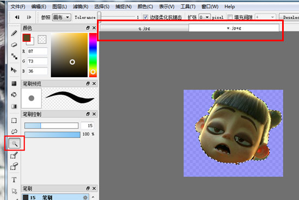Open settings gear for 笔刷 brush row

[86, 197]
